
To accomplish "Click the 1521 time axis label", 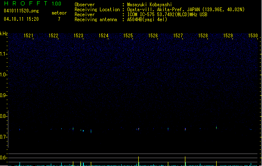I will [x=28, y=36].
